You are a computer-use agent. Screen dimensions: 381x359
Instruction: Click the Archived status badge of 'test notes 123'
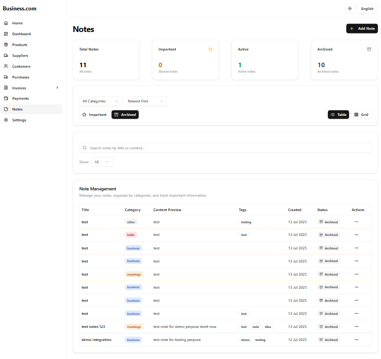(328, 327)
